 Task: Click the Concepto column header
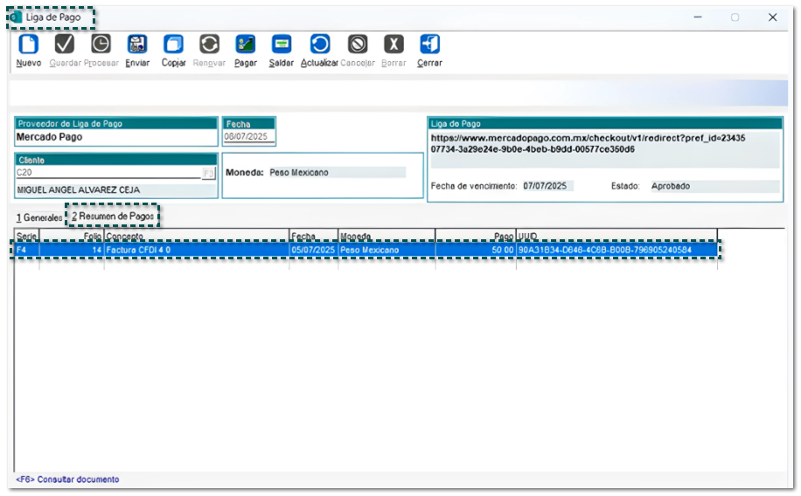(196, 237)
